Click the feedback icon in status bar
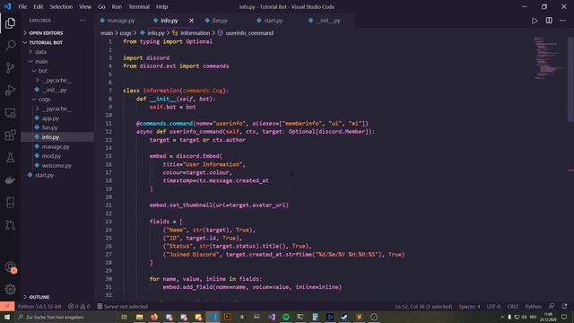This screenshot has width=574, height=323. (552, 306)
